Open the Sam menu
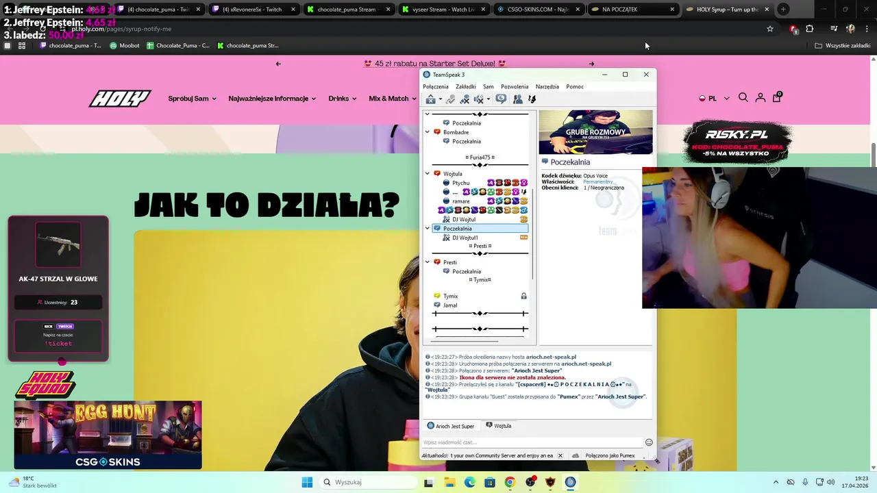This screenshot has width=877, height=493. coord(488,86)
